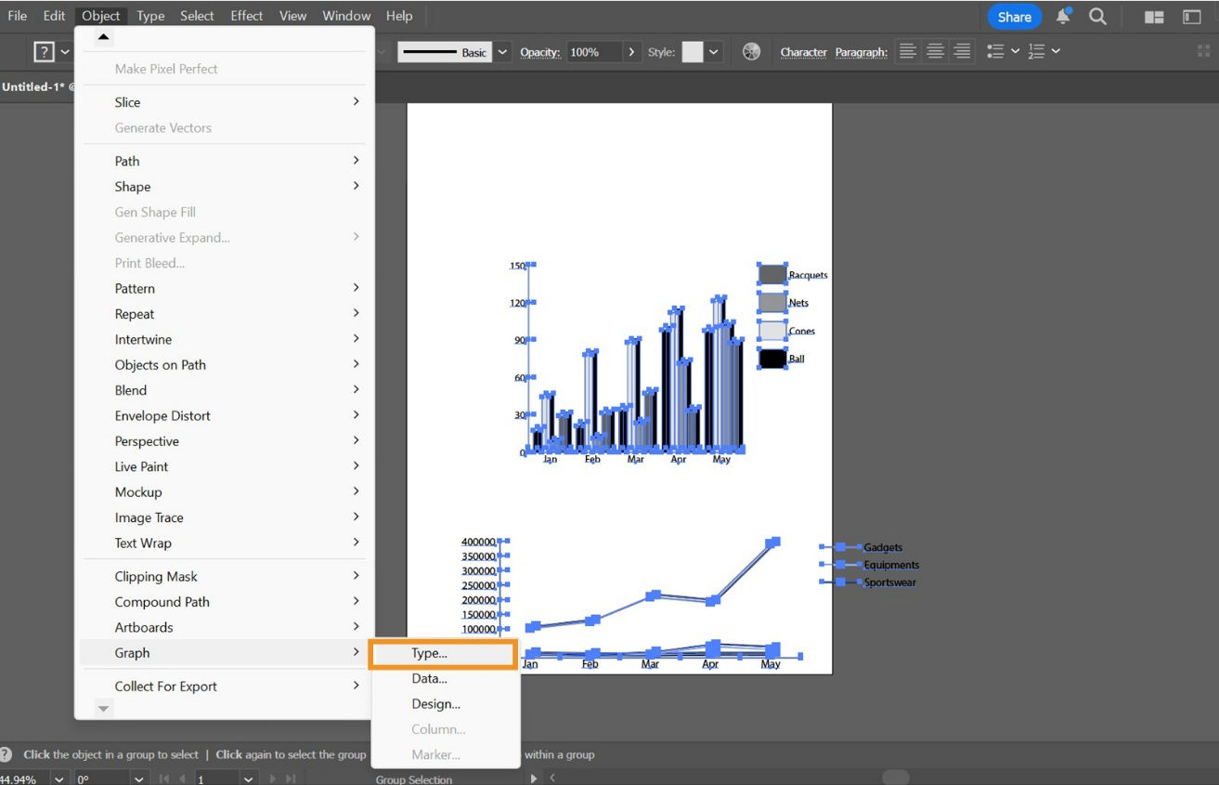Select the align-center paragraph icon

point(934,51)
